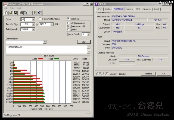This screenshot has width=174, height=120.
Task: Click the 8192.0 write result 530242
Action: [x=76, y=102]
